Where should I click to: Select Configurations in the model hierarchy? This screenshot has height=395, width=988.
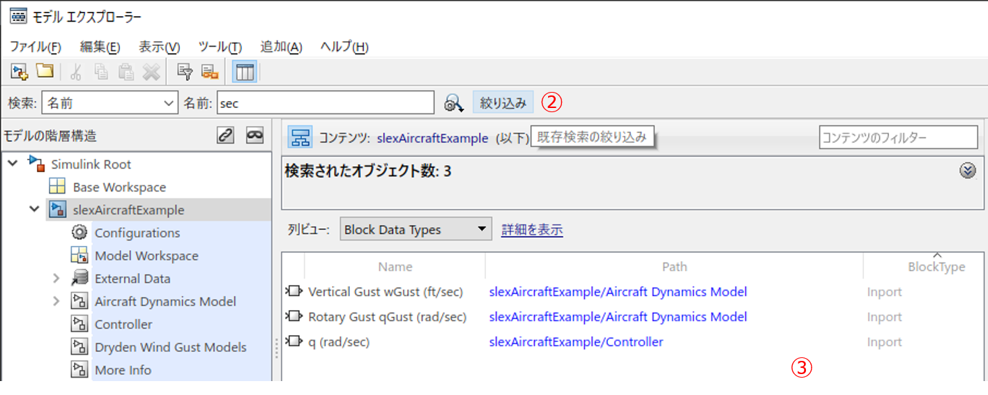tap(137, 233)
